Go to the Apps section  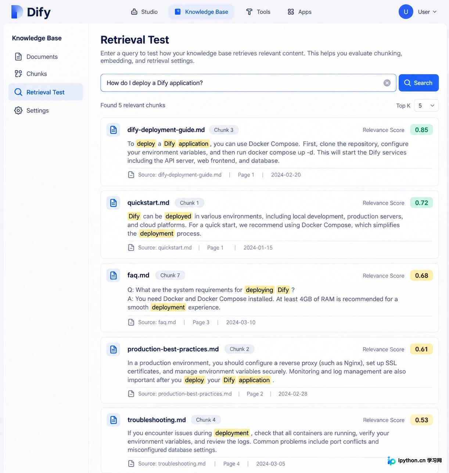click(299, 12)
